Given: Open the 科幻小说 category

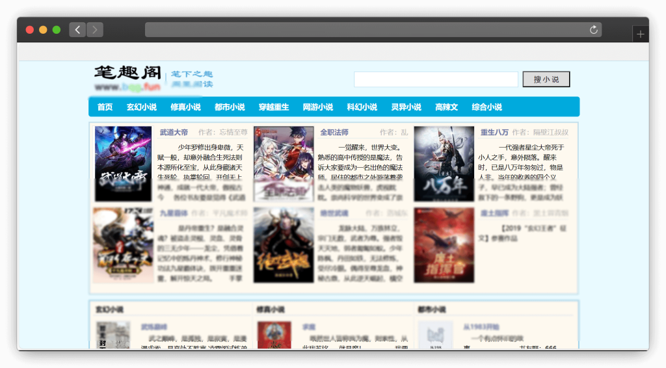Looking at the screenshot, I should click(362, 107).
